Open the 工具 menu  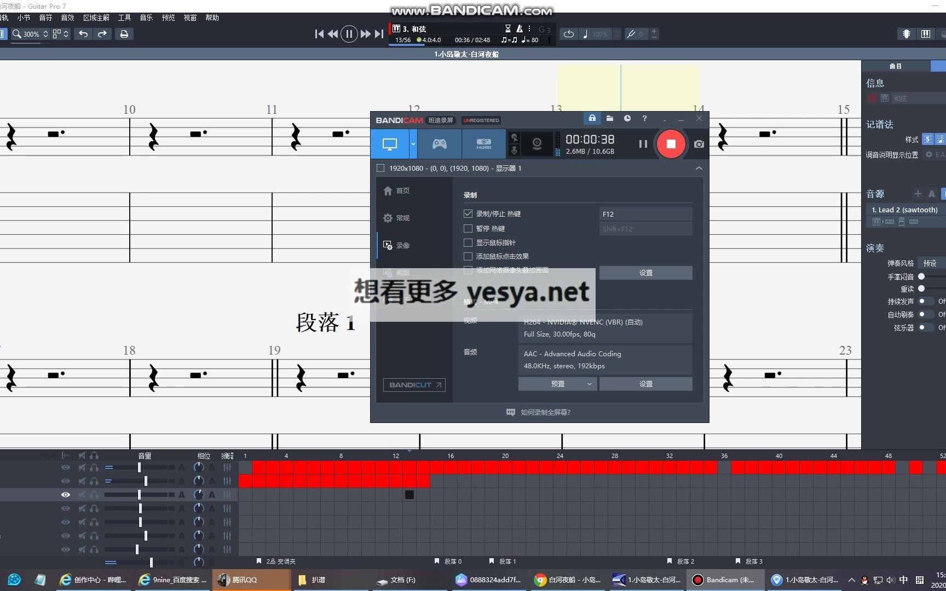124,18
